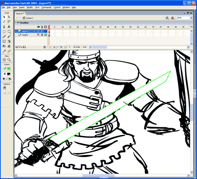Image resolution: width=197 pixels, height=179 pixels.
Task: Click the Scene 1 label
Action: click(x=30, y=18)
